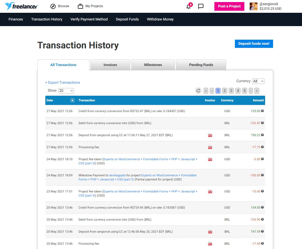Click the refresh transactions icon
The height and width of the screenshot is (249, 302).
coord(198,90)
